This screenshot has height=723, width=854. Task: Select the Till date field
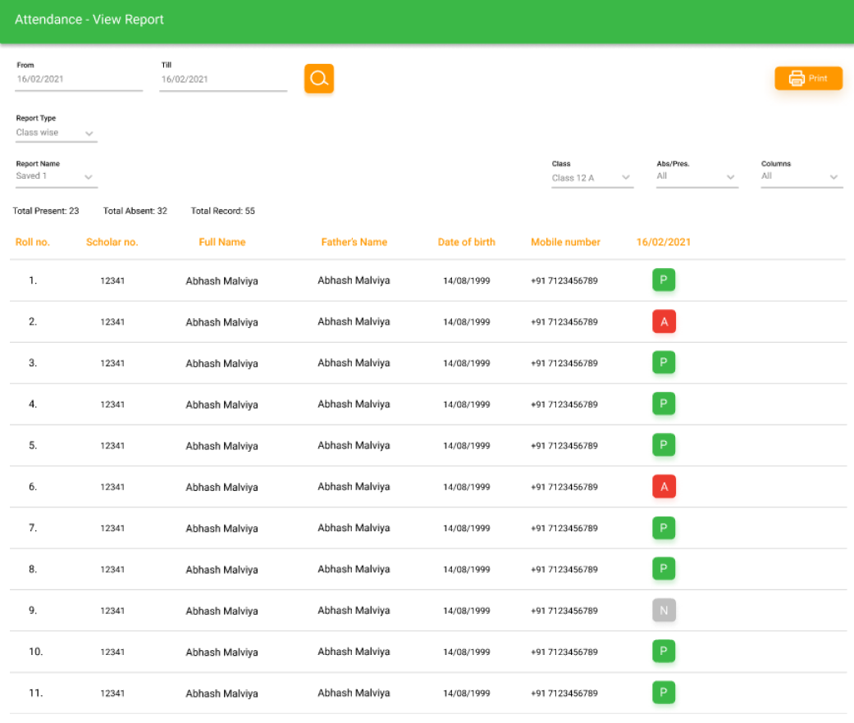(223, 79)
